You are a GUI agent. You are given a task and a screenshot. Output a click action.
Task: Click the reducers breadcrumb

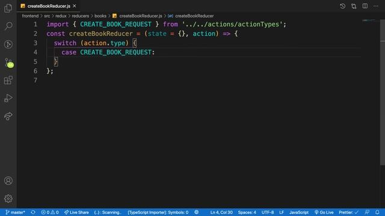[x=80, y=16]
